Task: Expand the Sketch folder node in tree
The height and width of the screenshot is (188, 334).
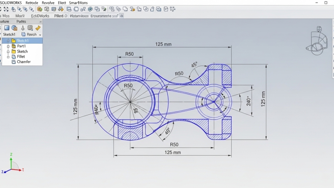Action: [8, 51]
